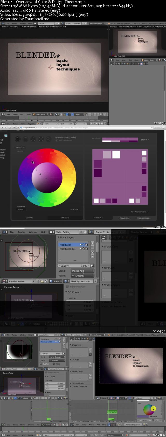Click restrict-select arrow icon on MaskLayer.001 row, 00:04:54 frame
Image resolution: width=166 pixels, height=437 pixels.
point(84,249)
